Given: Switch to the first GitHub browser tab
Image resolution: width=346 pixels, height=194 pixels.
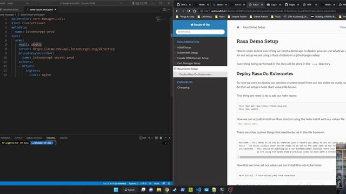Looking at the screenshot, I should tap(184, 5).
